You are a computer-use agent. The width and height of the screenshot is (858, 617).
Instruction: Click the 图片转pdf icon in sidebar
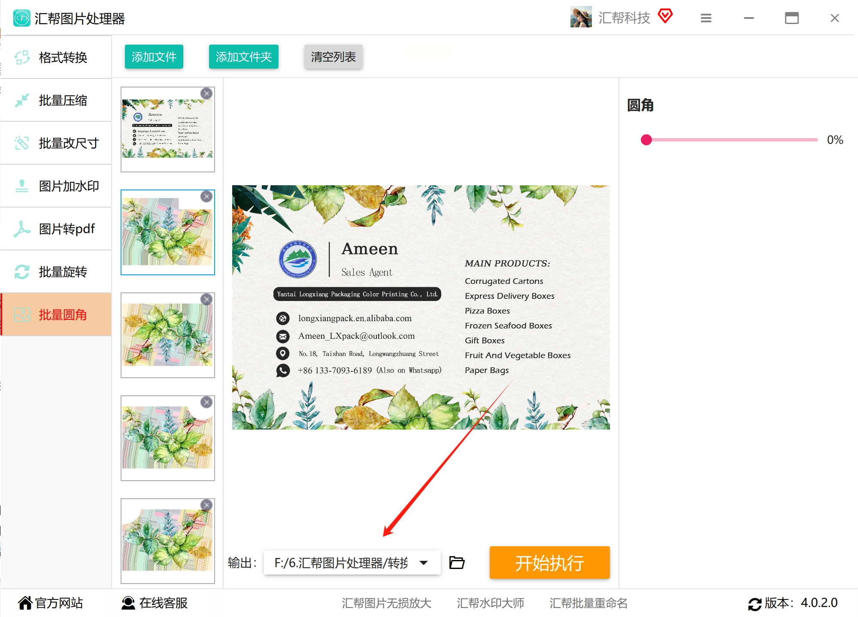tap(21, 229)
